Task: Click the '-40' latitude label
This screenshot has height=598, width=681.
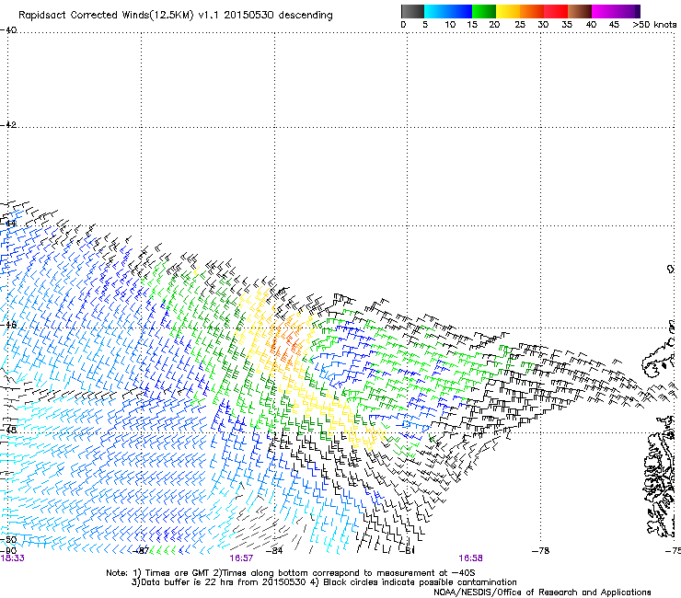Action: pos(8,29)
